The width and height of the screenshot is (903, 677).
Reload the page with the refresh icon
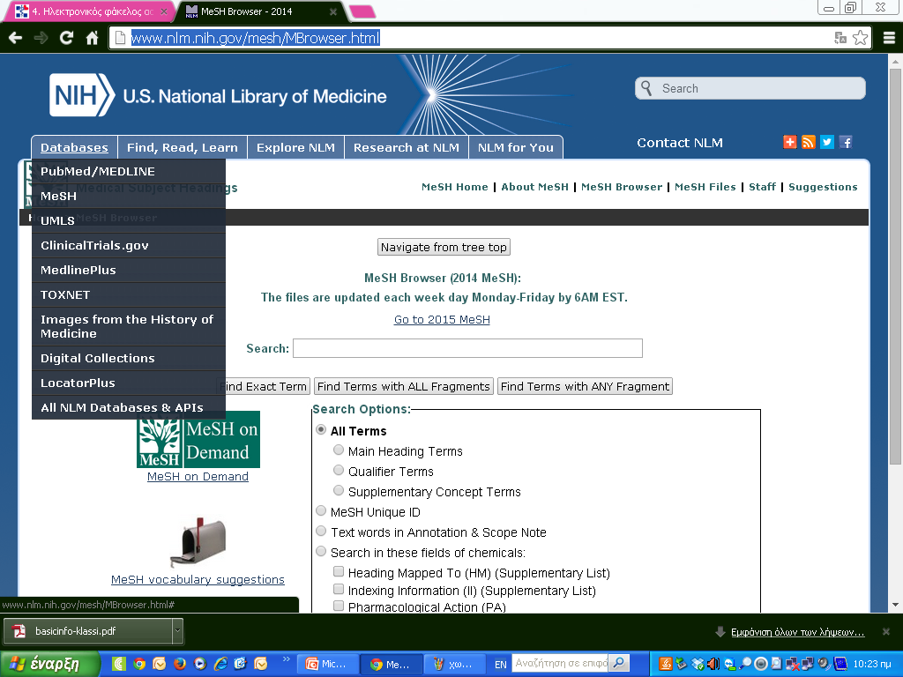click(67, 38)
